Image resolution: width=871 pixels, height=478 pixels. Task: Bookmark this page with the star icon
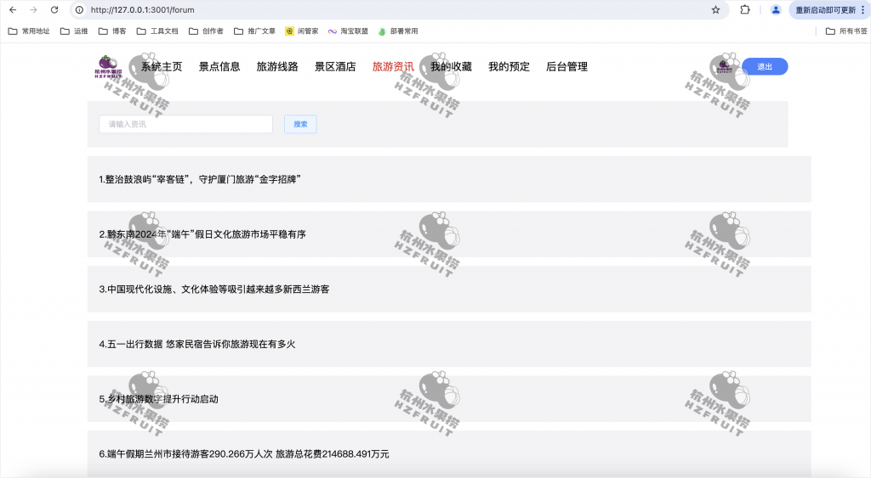pos(715,10)
